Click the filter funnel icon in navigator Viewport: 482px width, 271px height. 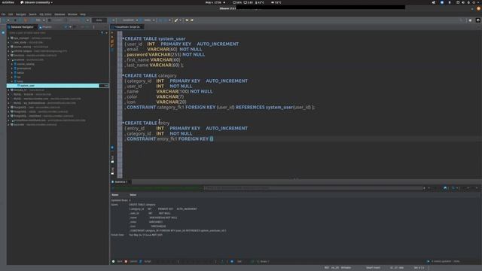pos(102,32)
